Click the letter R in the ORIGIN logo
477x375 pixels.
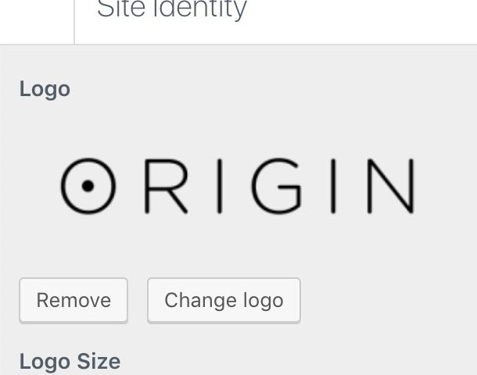point(166,186)
